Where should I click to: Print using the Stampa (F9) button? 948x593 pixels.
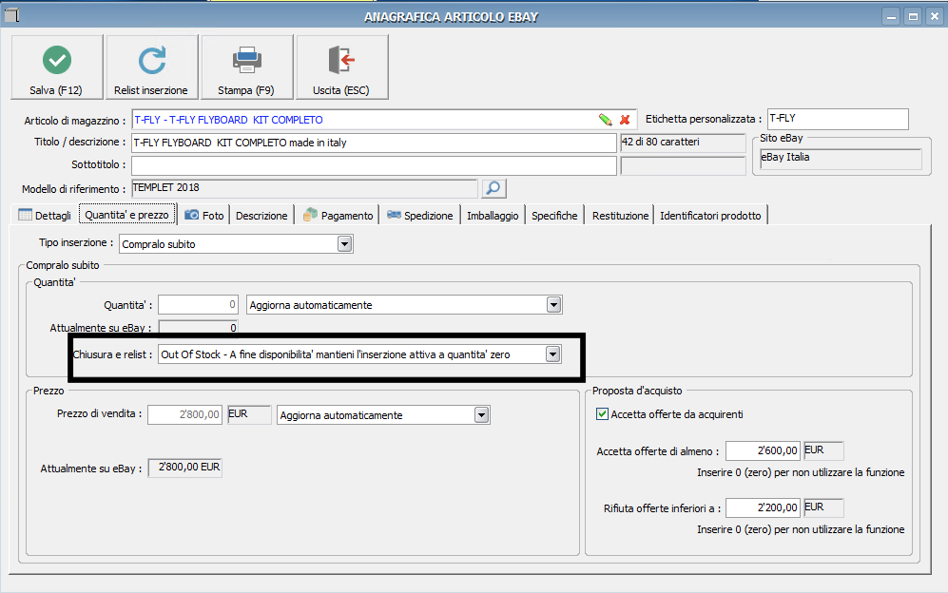click(246, 67)
